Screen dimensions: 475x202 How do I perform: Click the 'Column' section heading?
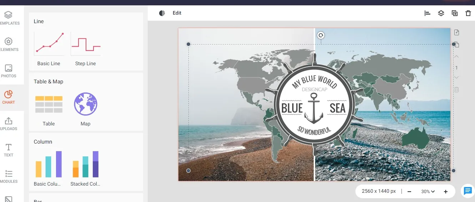tap(43, 142)
